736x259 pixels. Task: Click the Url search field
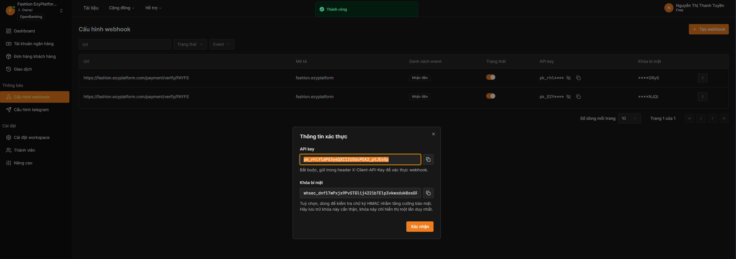125,44
